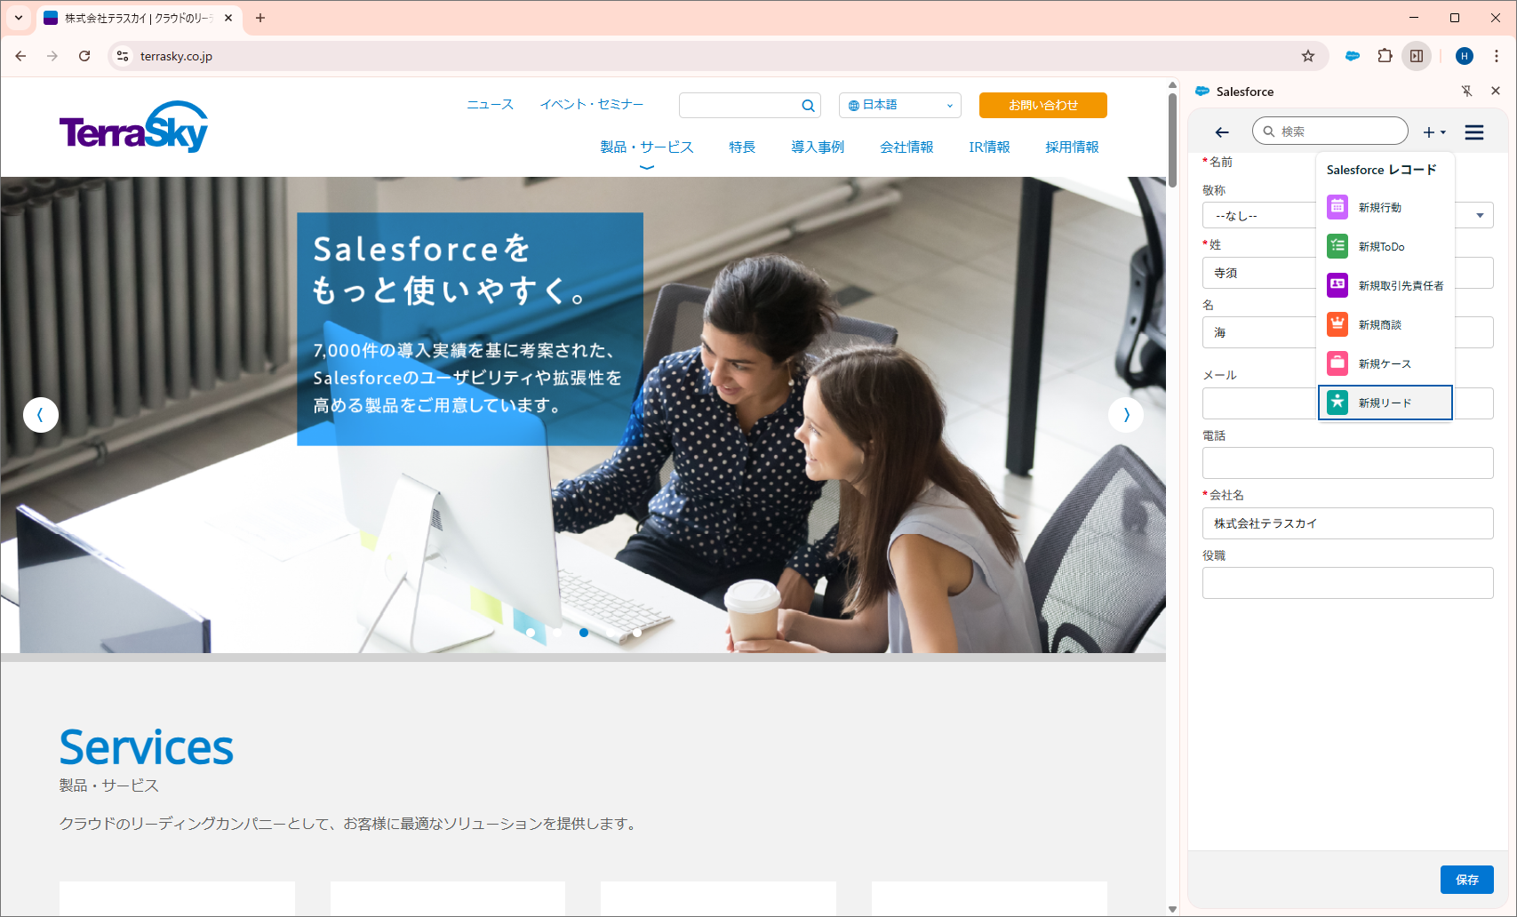Open the イベント・セミナー link
Image resolution: width=1517 pixels, height=917 pixels.
pyautogui.click(x=592, y=104)
